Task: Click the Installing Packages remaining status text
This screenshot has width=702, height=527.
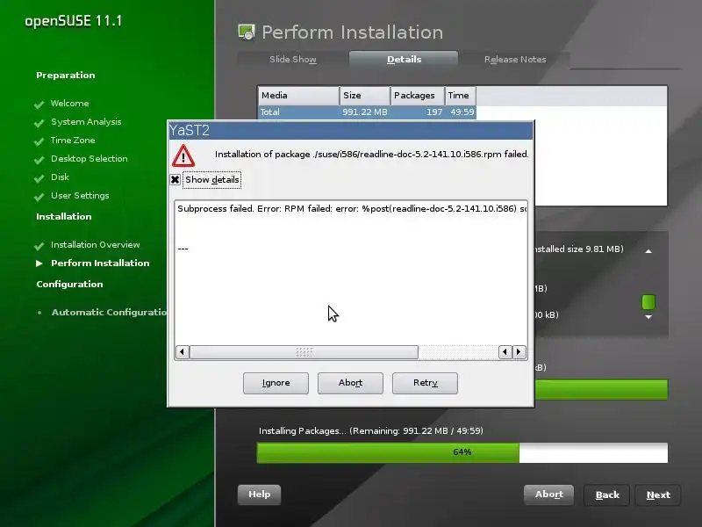Action: coord(370,431)
